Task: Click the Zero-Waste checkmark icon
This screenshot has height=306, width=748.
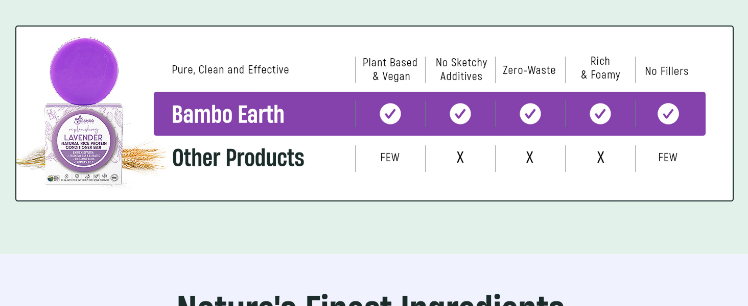Action: (530, 114)
